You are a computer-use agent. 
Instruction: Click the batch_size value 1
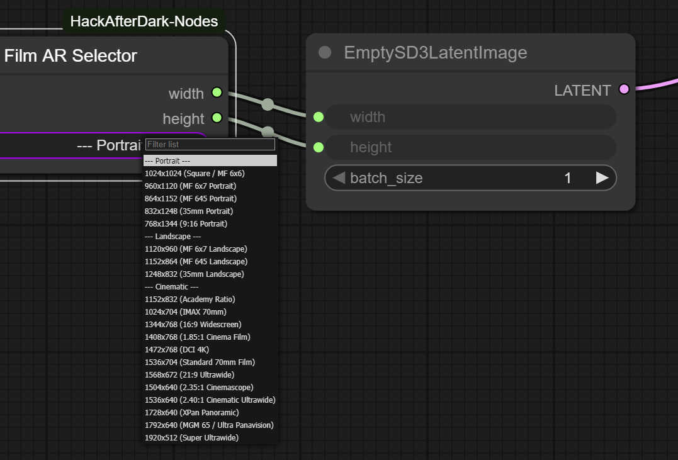(x=568, y=178)
